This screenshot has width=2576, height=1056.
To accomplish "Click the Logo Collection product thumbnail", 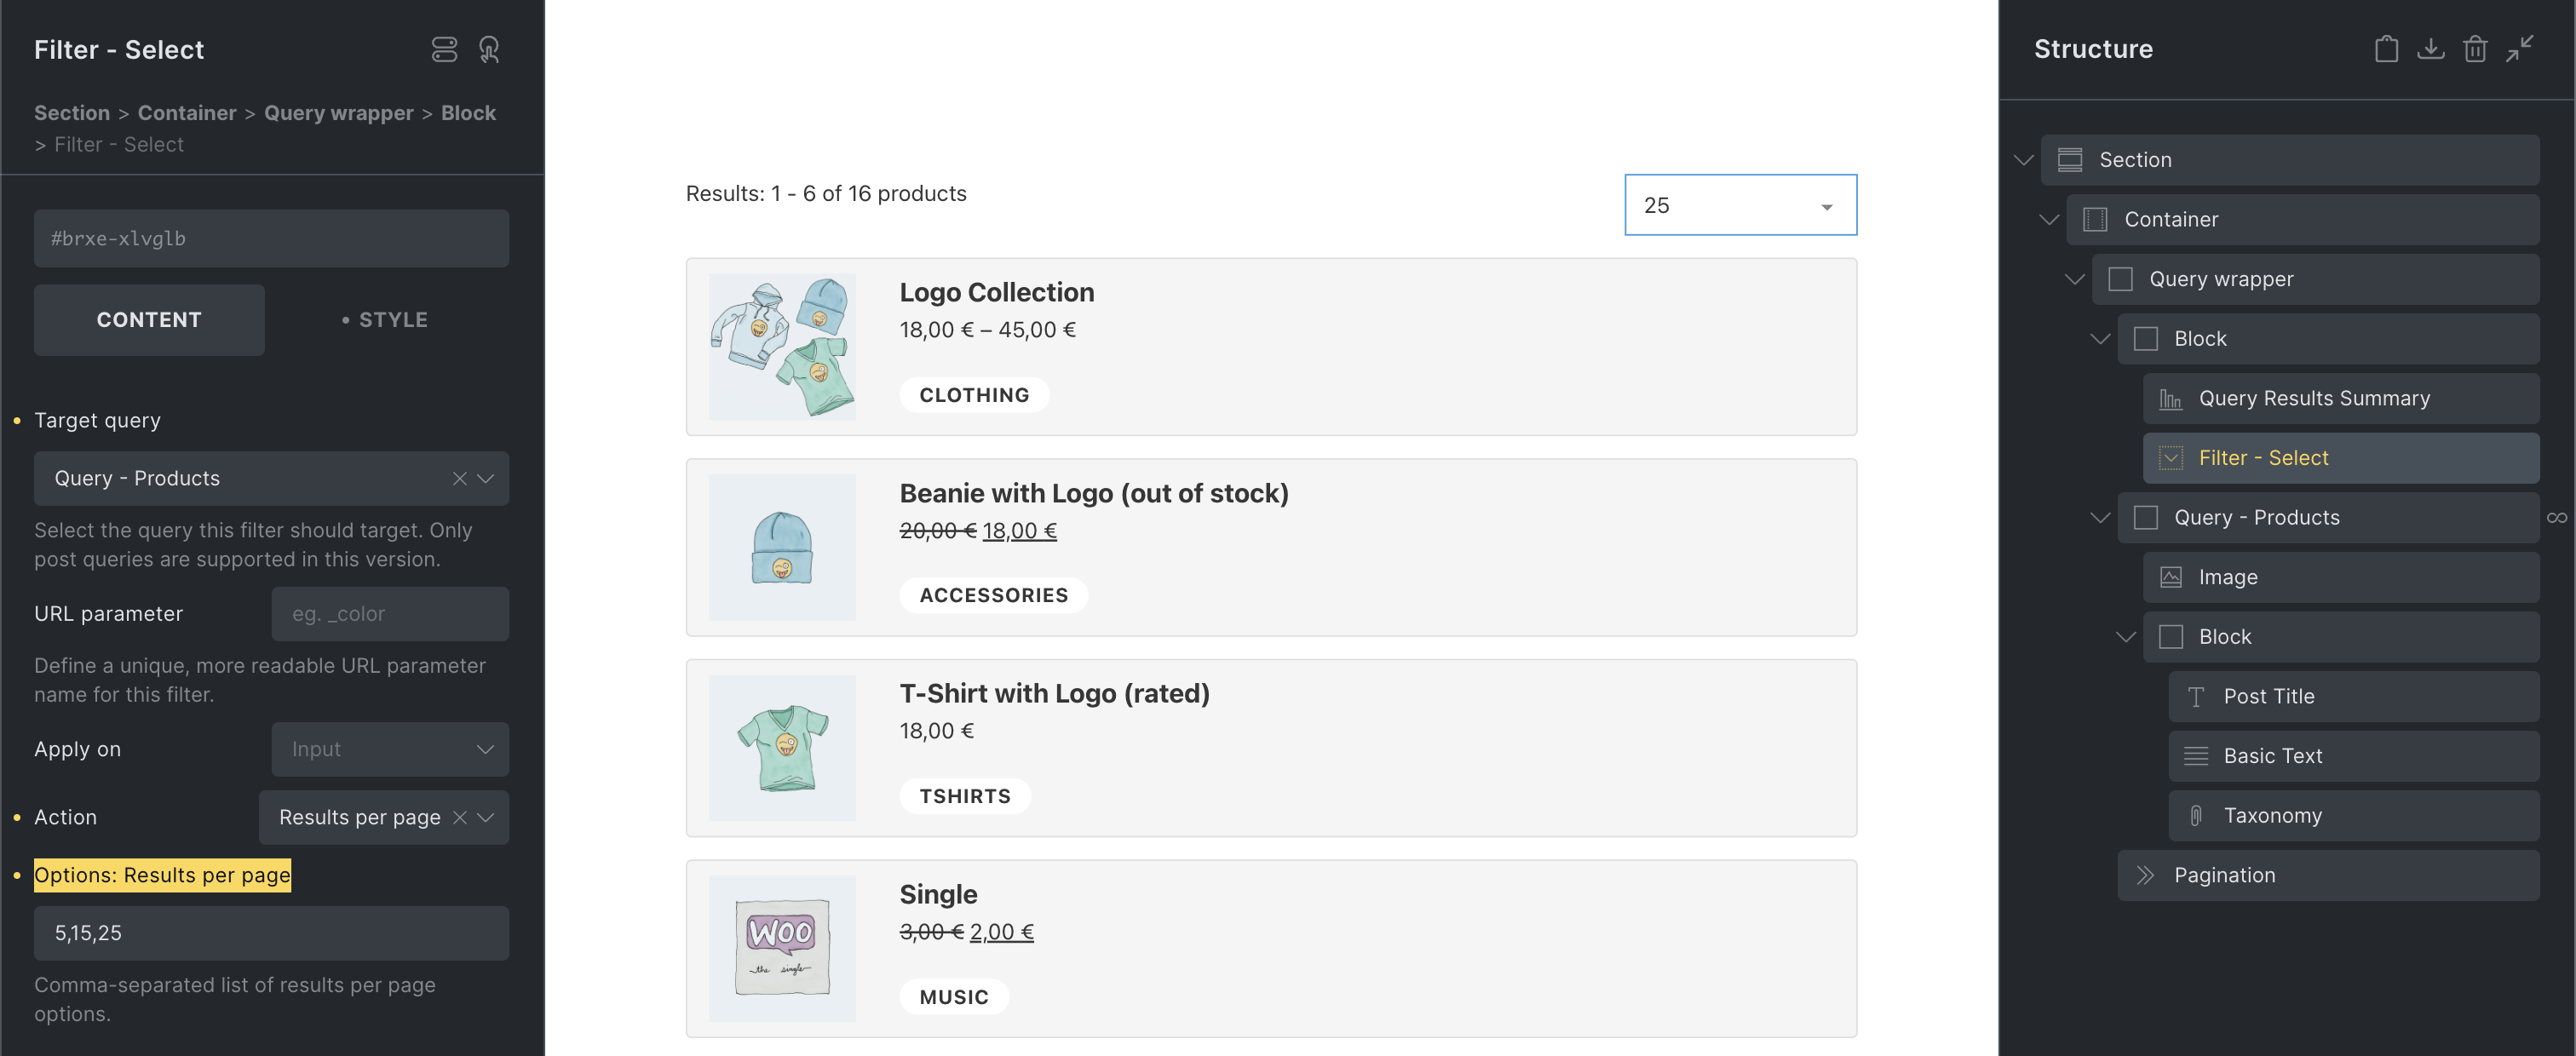I will coord(782,347).
